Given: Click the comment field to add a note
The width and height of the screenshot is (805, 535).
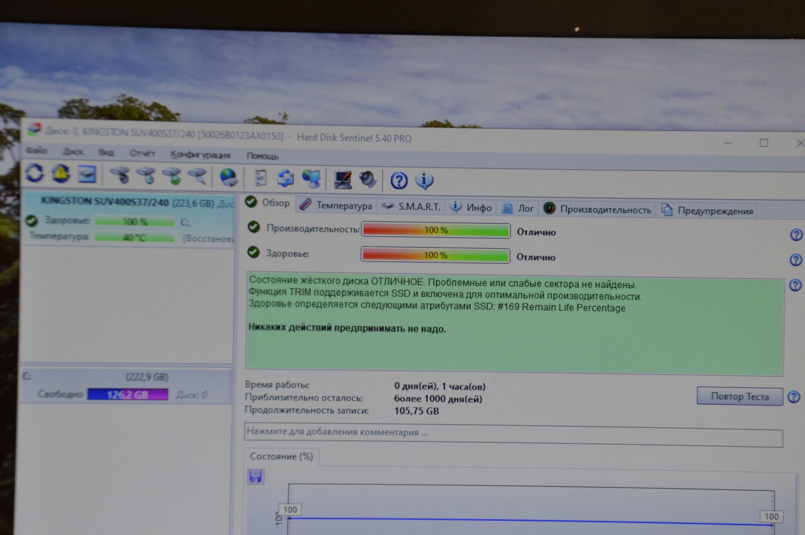Looking at the screenshot, I should (513, 434).
